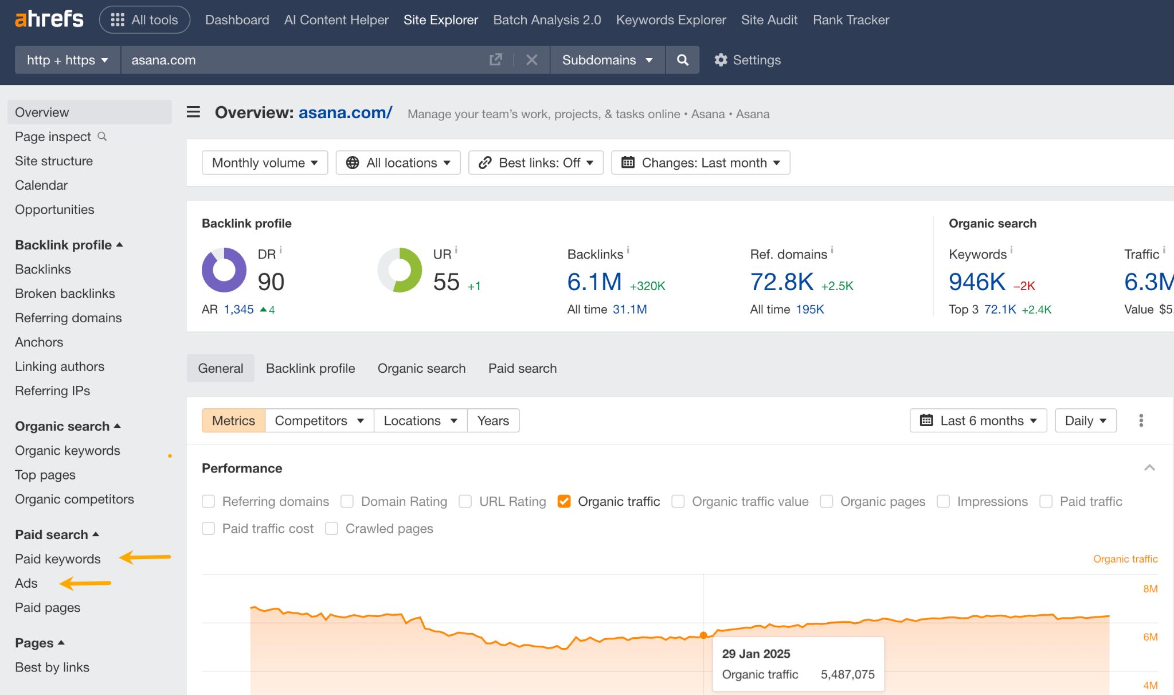Viewport: 1174px width, 695px height.
Task: Click the info icon beside Backlinks
Action: coord(628,251)
